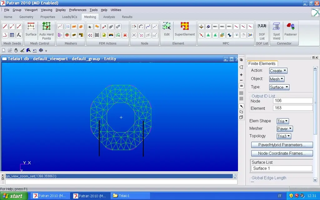Viewport: 320px width, 200px height.
Task: Open the Mesher dropdown showing Paver
Action: 285,129
